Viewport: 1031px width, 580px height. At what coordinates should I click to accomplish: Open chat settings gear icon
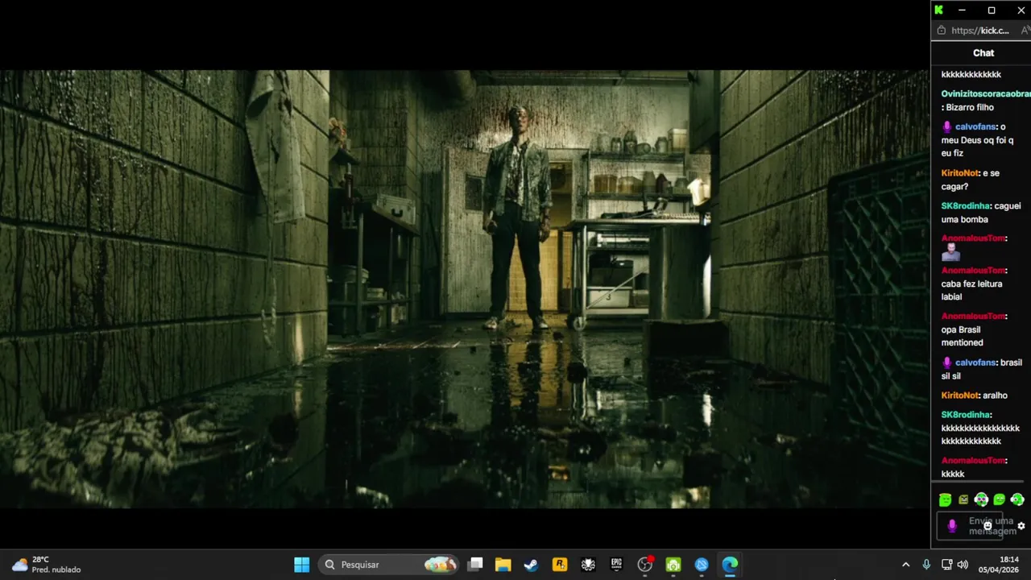(x=1021, y=526)
